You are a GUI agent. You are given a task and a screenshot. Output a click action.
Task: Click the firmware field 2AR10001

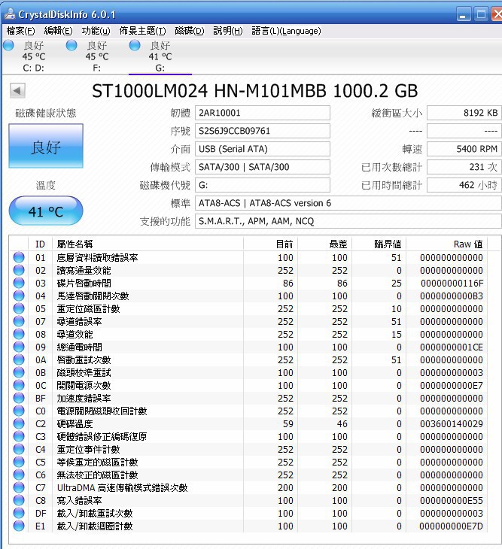tap(263, 113)
